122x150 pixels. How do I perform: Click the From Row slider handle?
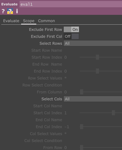coord(82,147)
